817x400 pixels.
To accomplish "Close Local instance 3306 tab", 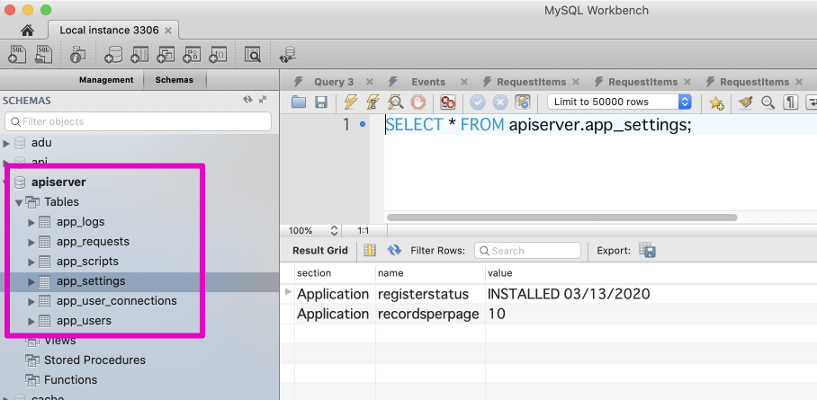I will click(x=167, y=31).
